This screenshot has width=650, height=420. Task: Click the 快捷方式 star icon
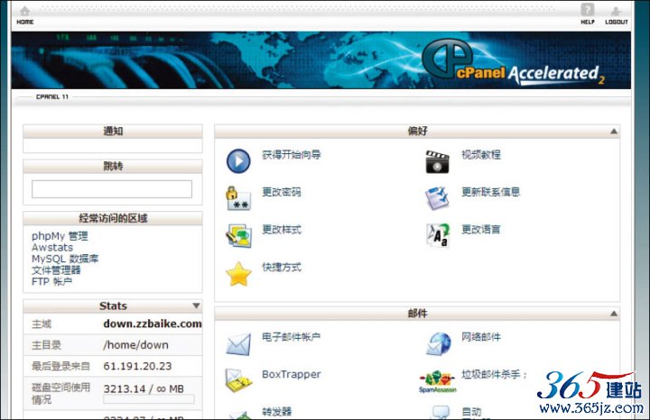(x=238, y=274)
